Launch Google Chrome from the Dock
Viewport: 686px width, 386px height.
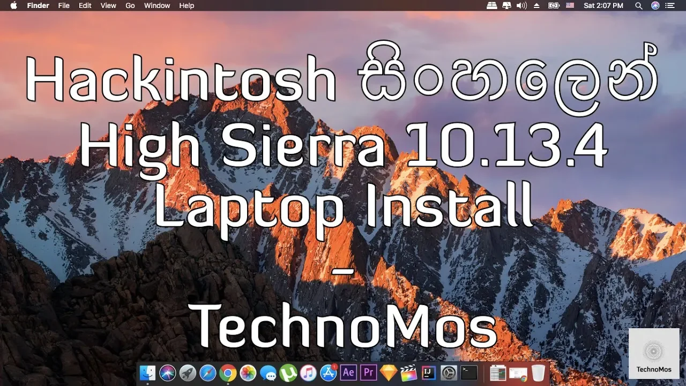[228, 373]
